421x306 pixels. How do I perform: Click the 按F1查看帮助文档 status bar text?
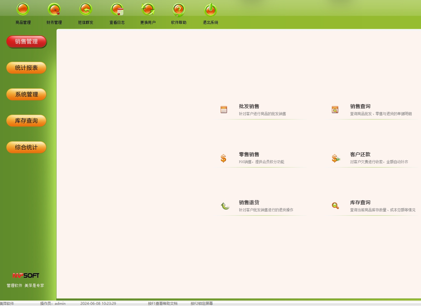(x=163, y=303)
